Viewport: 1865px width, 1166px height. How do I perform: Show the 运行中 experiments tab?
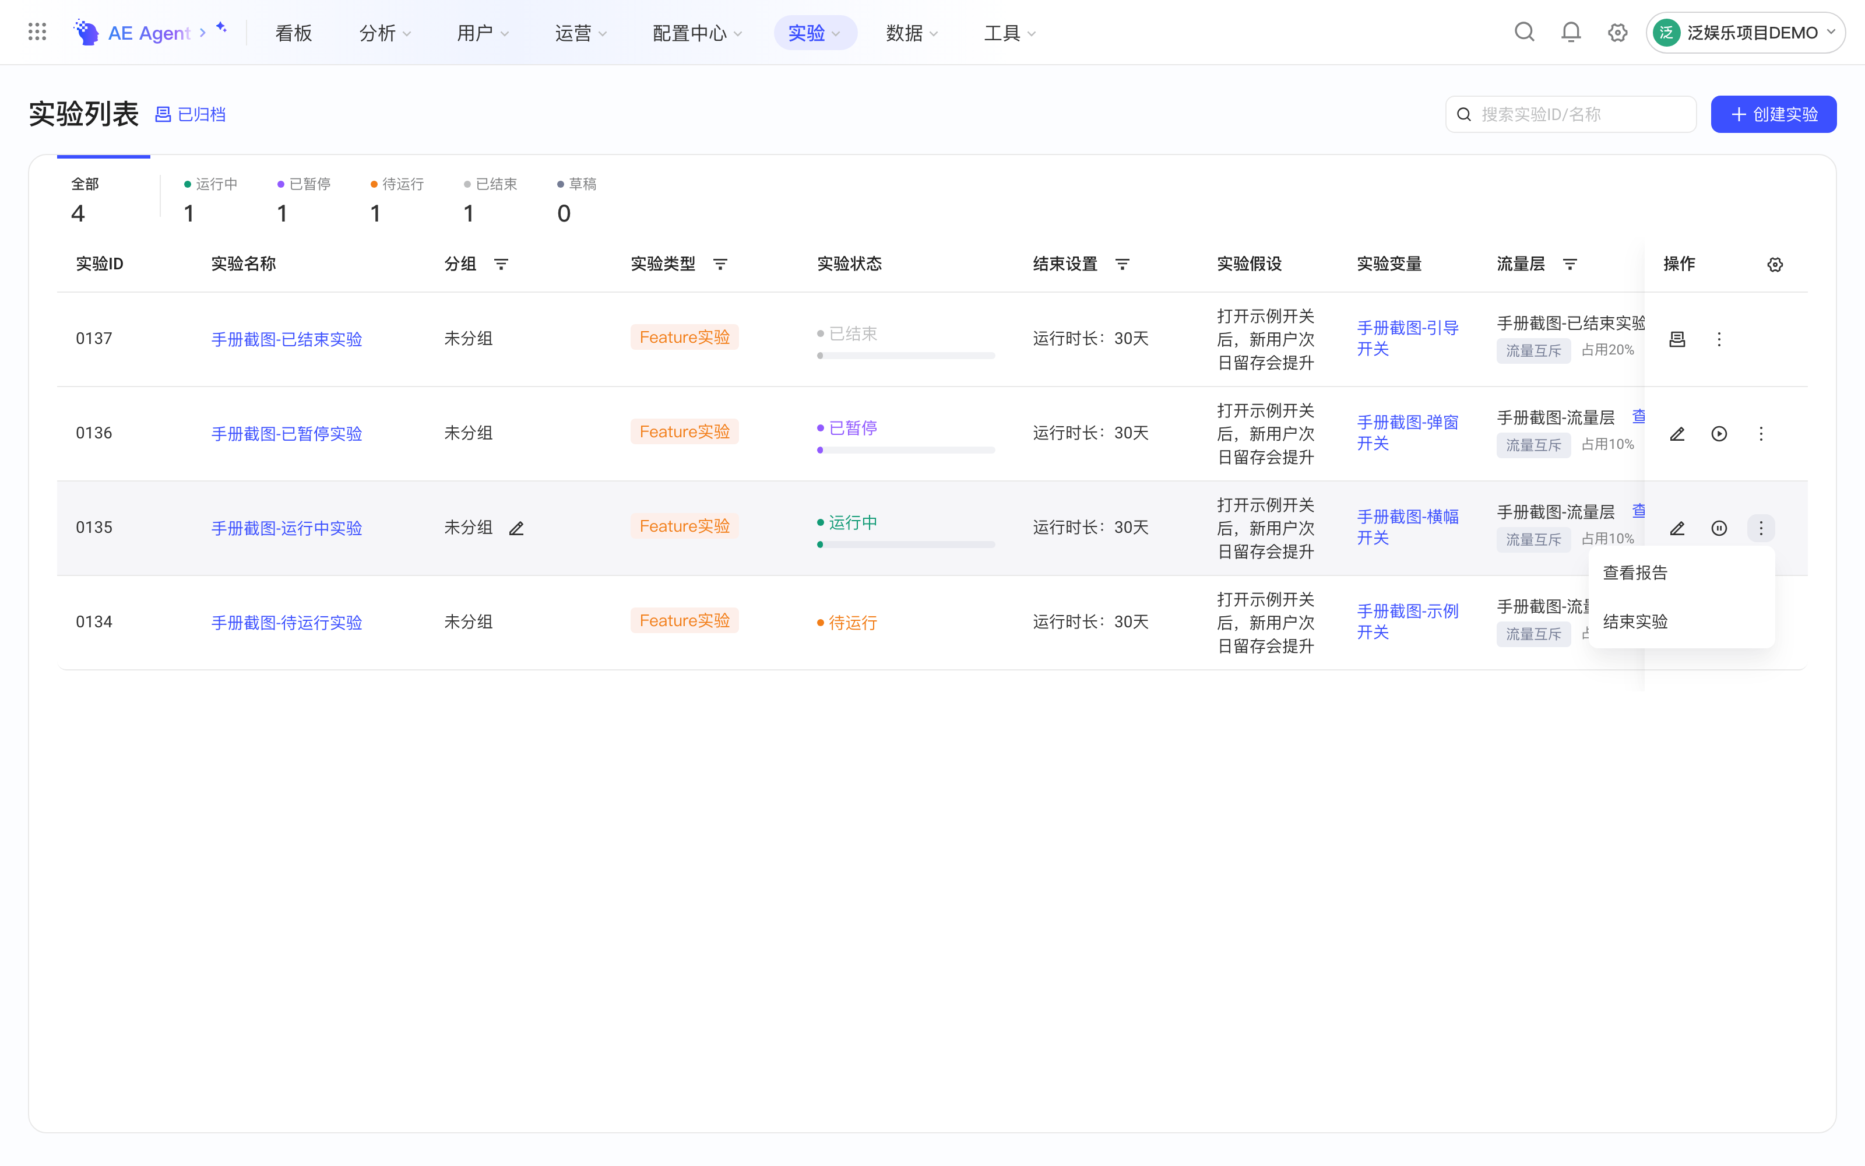point(210,200)
